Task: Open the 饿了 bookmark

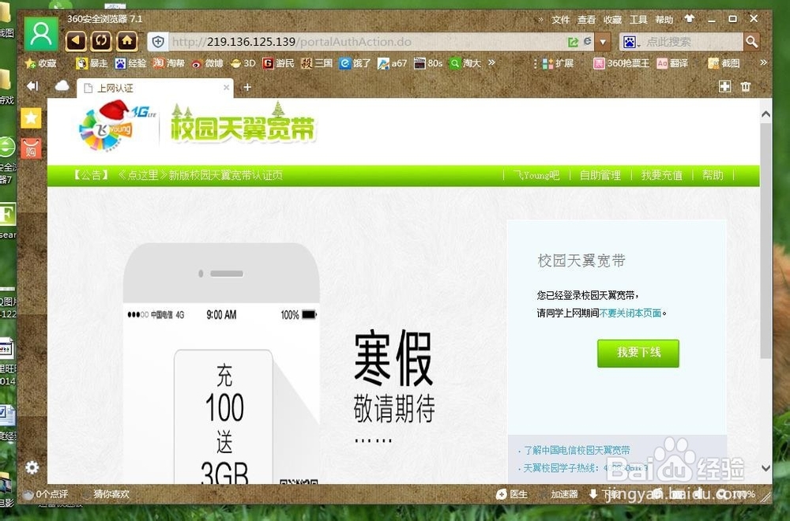Action: (355, 63)
